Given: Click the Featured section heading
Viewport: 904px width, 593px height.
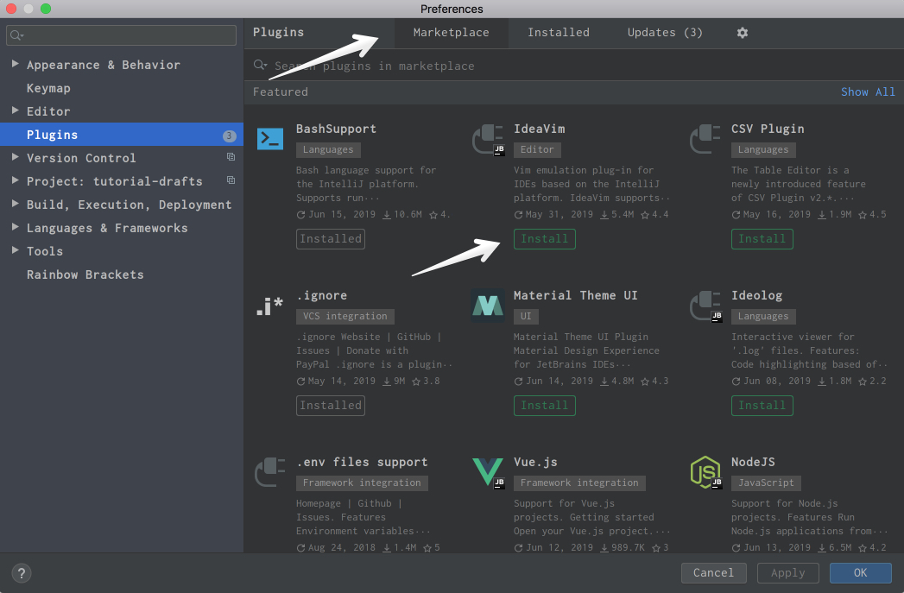Looking at the screenshot, I should tap(281, 92).
